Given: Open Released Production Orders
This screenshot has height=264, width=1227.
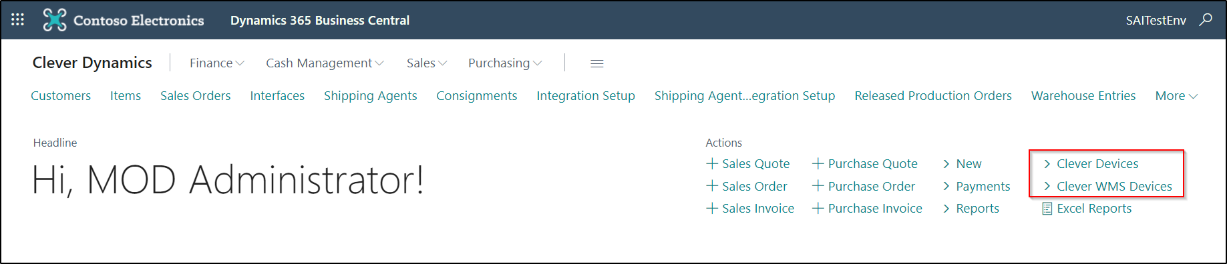Looking at the screenshot, I should (x=933, y=96).
